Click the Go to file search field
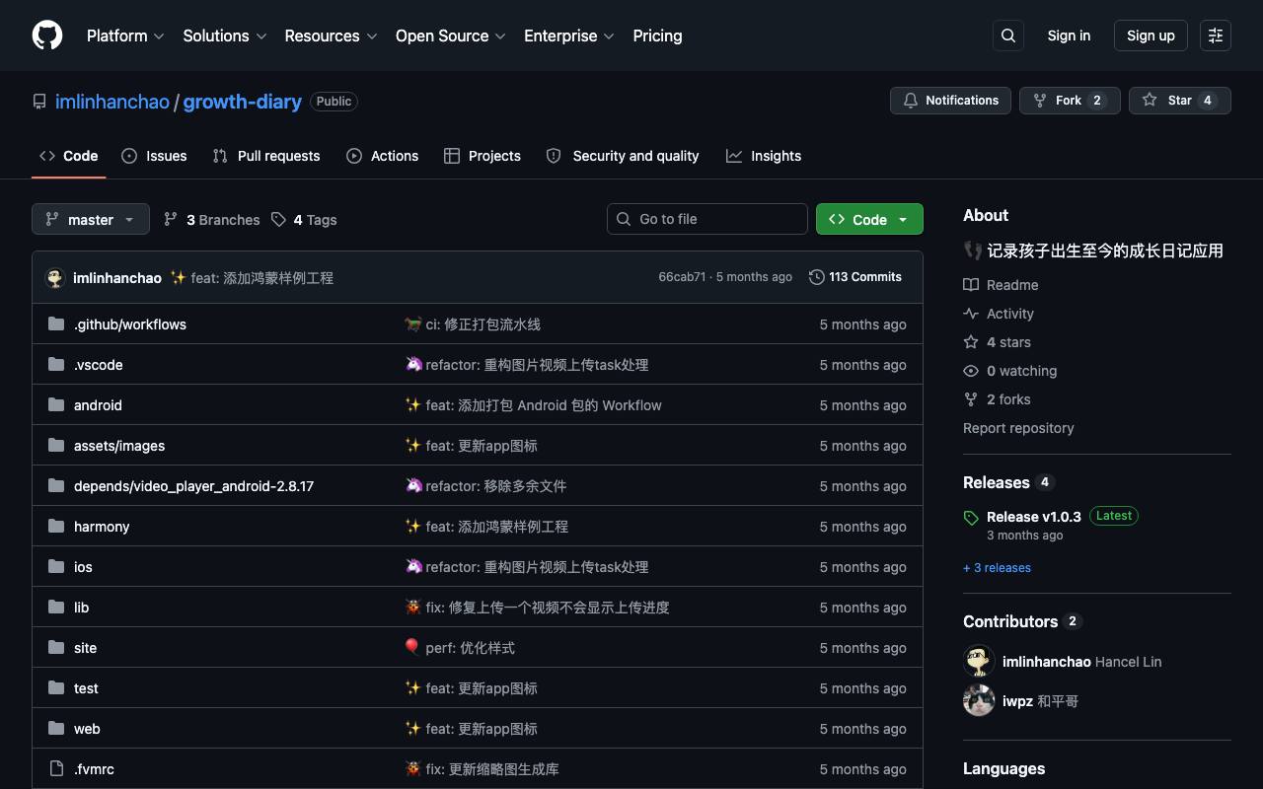 [x=707, y=219]
